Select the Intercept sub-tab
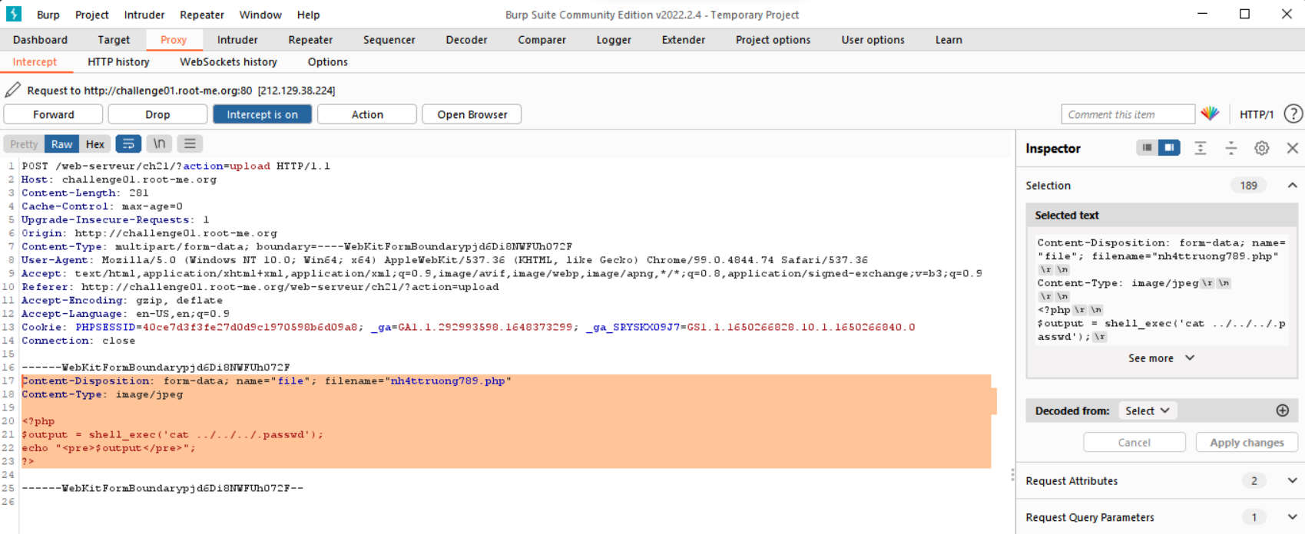 [x=35, y=62]
